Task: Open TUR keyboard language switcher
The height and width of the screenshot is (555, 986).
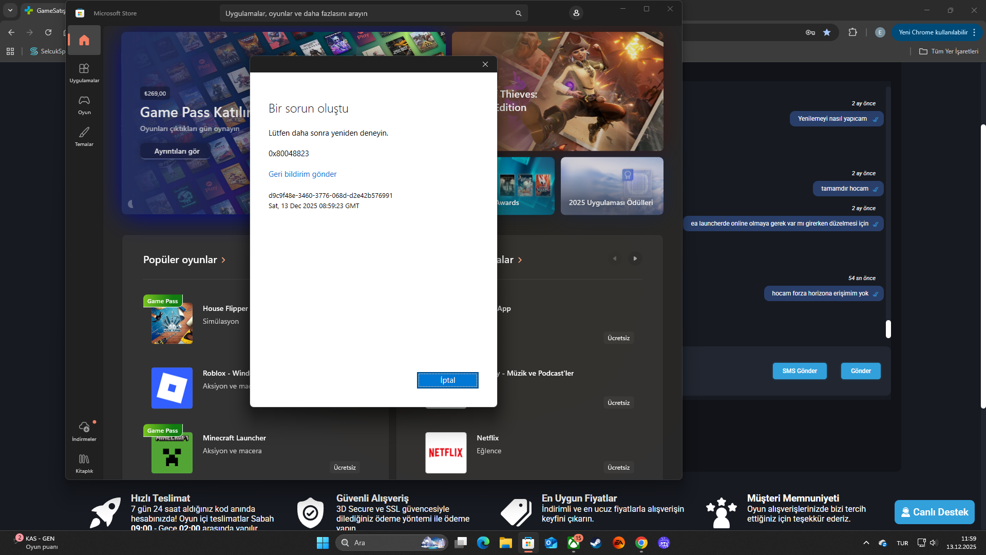Action: pyautogui.click(x=902, y=543)
